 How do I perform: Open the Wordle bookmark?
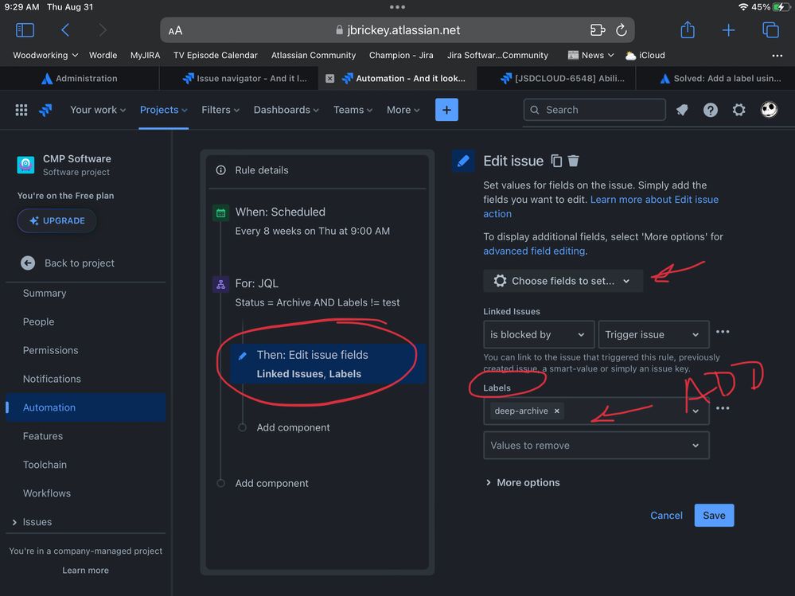point(103,55)
